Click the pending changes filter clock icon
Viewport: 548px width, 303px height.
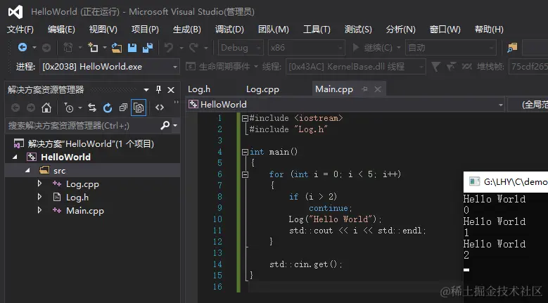click(x=69, y=108)
